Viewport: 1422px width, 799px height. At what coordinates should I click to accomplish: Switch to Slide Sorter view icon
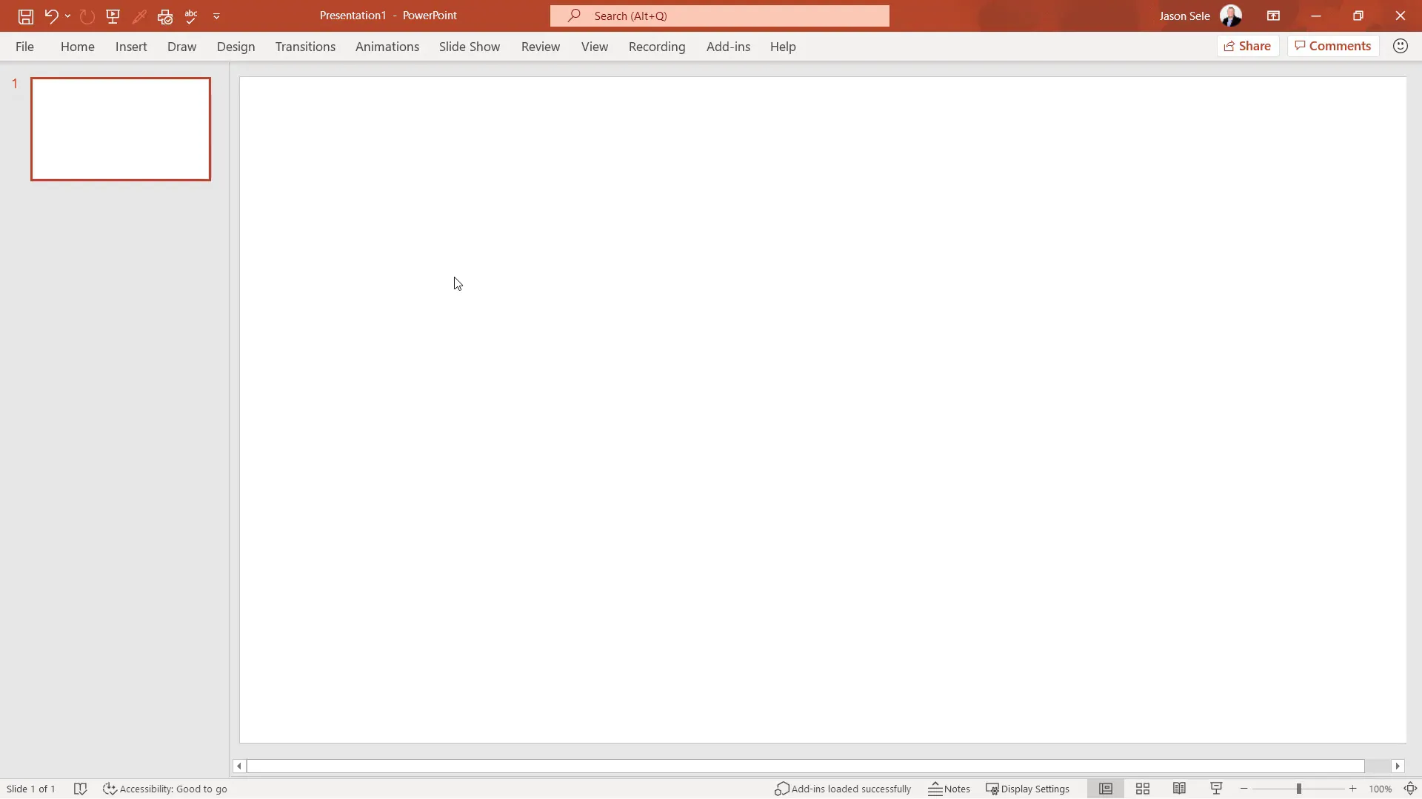tap(1143, 789)
